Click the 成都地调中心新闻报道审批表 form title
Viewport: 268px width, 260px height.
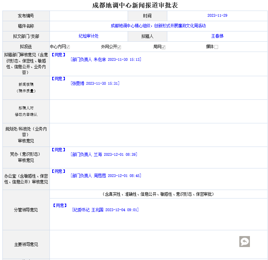coord(135,5)
